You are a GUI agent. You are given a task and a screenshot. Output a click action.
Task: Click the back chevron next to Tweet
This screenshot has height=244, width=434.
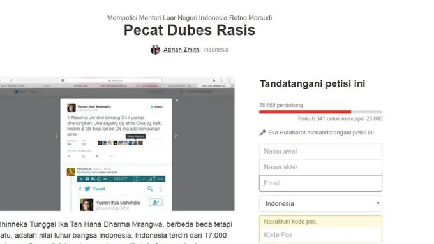(x=80, y=189)
